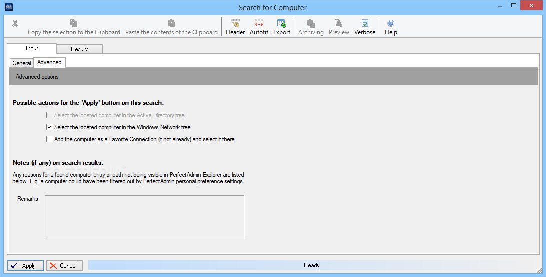Click Copy the selection to the Clipboard

tap(74, 27)
